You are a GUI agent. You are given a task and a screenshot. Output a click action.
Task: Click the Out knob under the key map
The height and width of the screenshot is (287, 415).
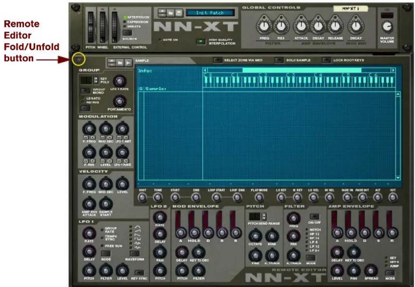(393, 197)
